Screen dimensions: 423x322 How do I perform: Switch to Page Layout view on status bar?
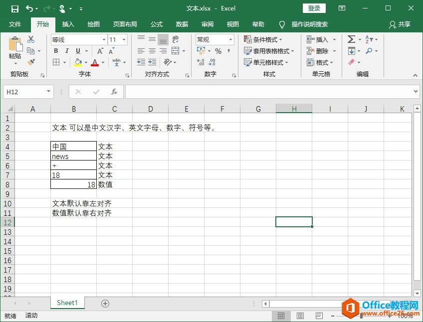click(300, 316)
